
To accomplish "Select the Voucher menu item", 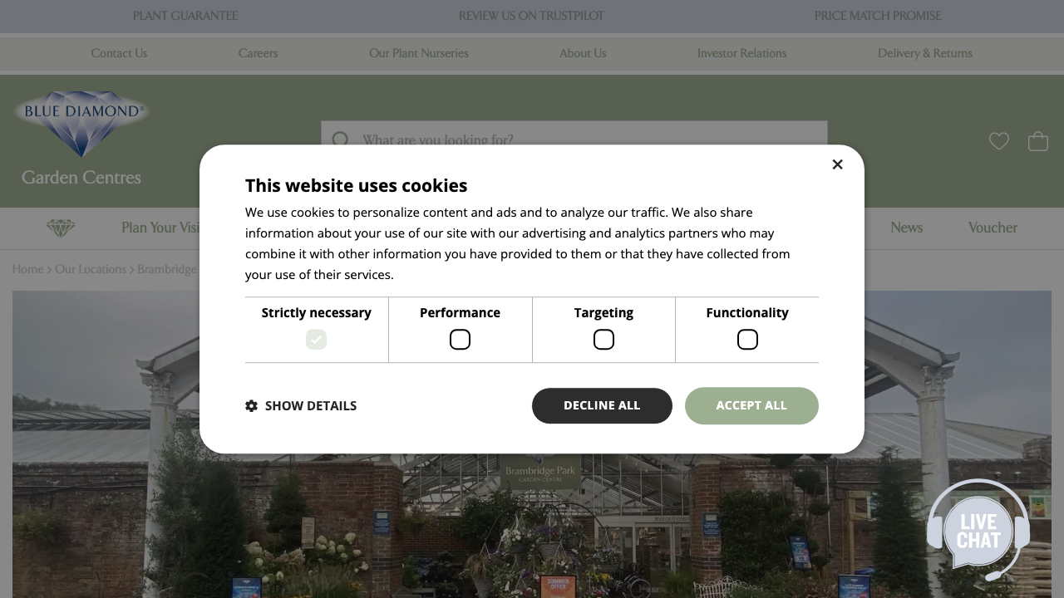I will pyautogui.click(x=992, y=228).
